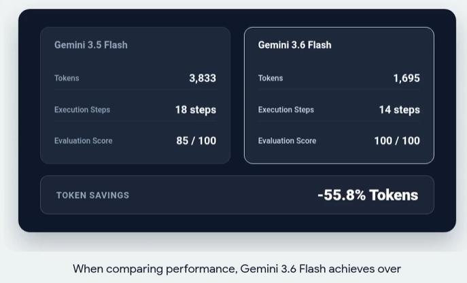467x283 pixels.
Task: Click the -55.8% Tokens figure
Action: [368, 195]
